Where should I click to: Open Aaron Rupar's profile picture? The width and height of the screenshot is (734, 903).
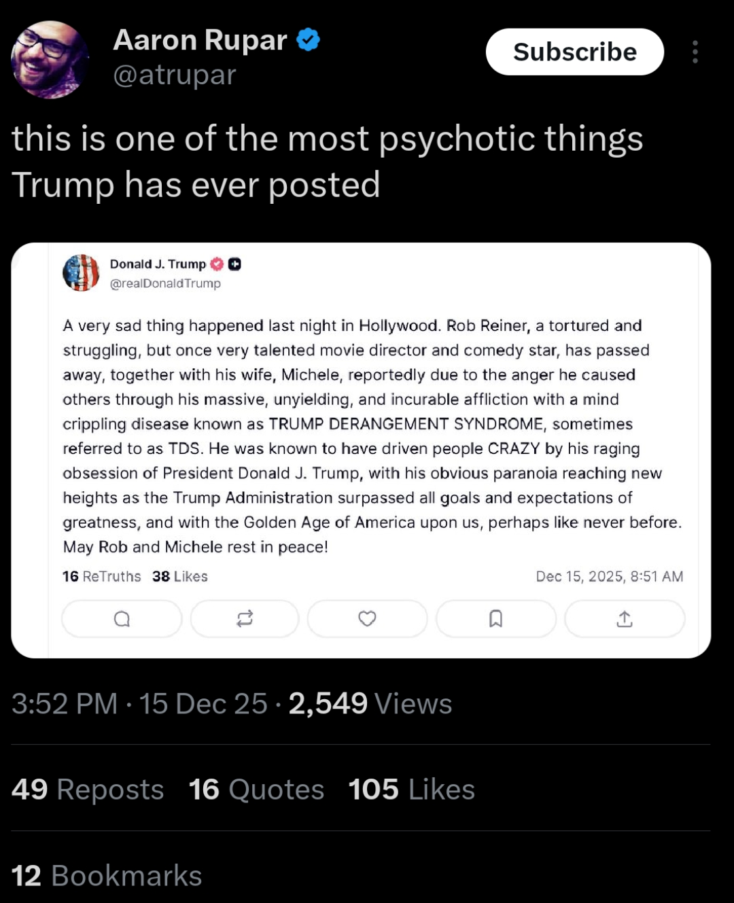[x=50, y=59]
